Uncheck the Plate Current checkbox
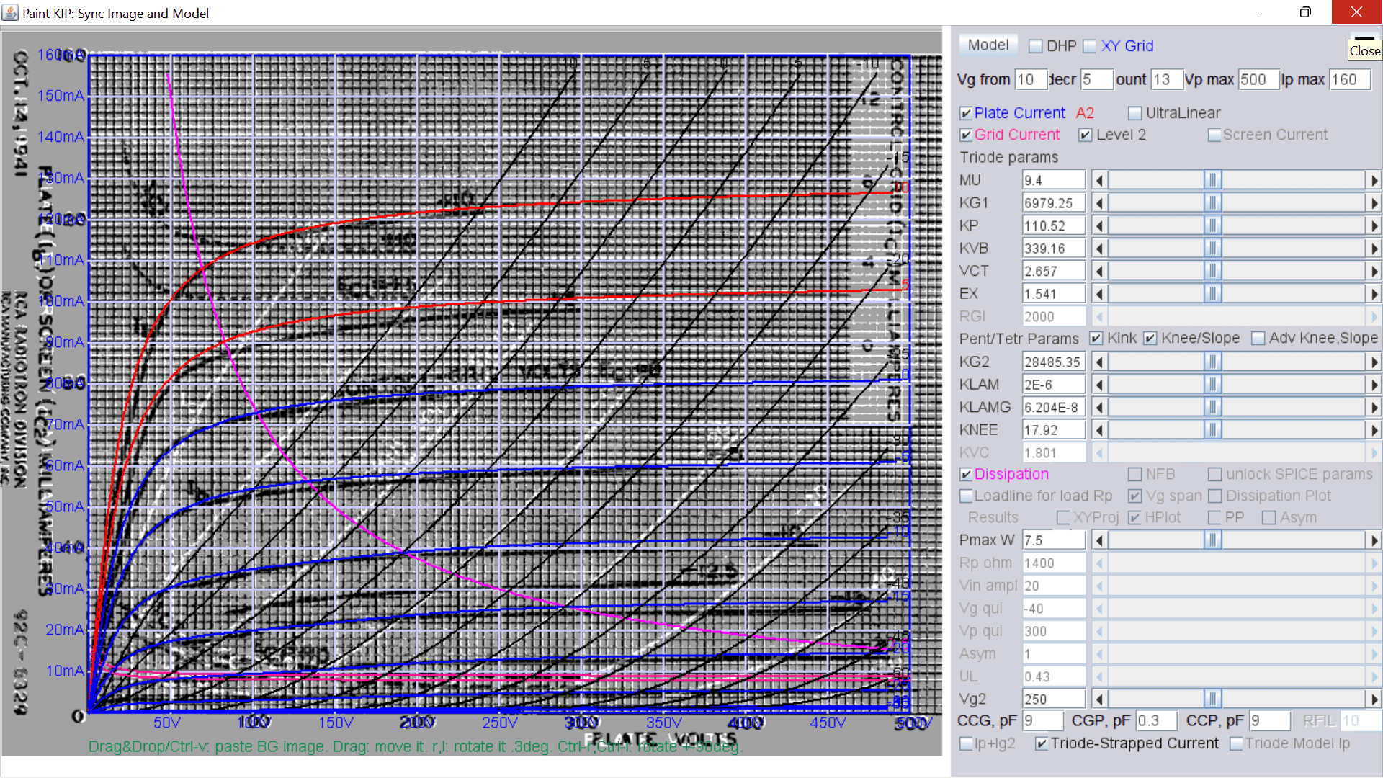This screenshot has height=778, width=1383. pos(966,113)
